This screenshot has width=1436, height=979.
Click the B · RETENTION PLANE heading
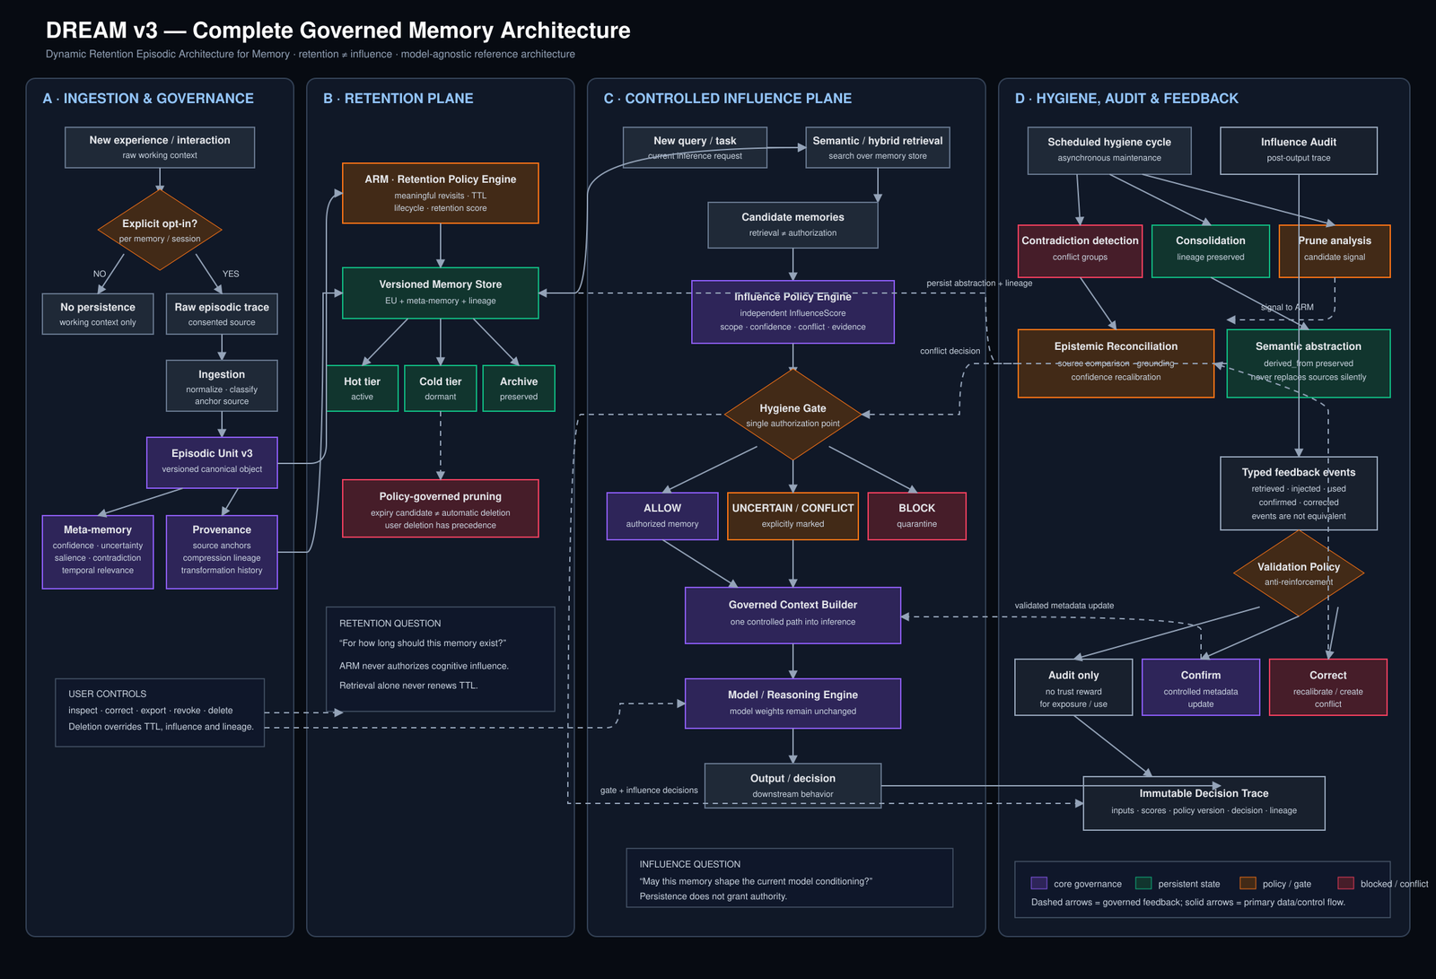tap(398, 99)
